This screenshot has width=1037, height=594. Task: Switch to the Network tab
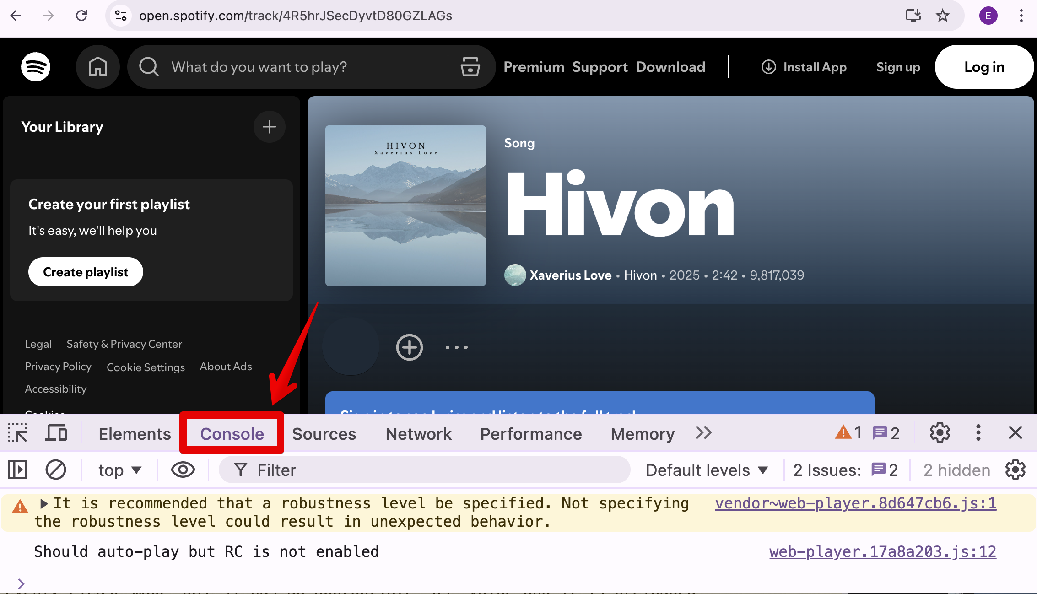[x=418, y=434]
